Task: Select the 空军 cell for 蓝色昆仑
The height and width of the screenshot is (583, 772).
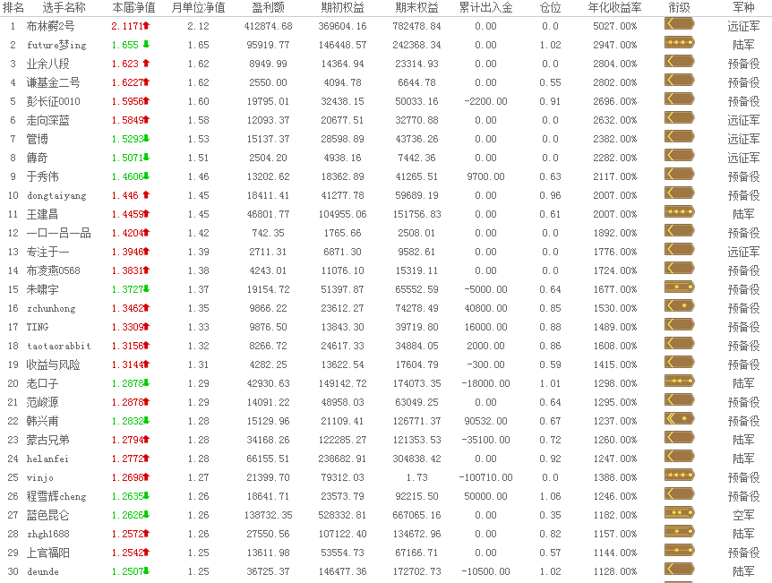Action: (x=743, y=515)
